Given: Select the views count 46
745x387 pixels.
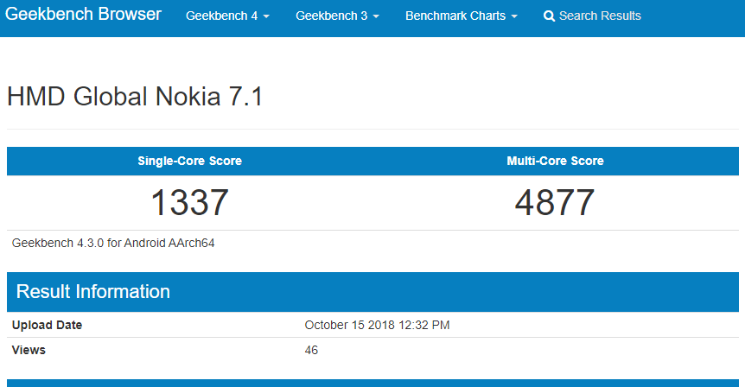Looking at the screenshot, I should [x=311, y=350].
